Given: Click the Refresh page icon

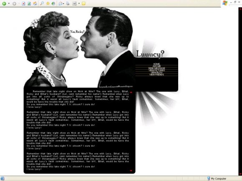Looking at the screenshot, I should point(29,3).
